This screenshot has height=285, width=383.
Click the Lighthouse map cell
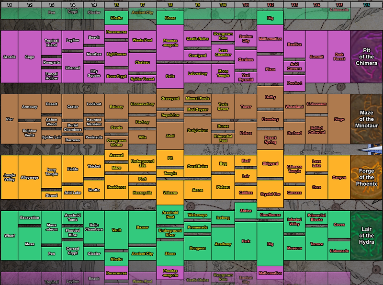pos(116,54)
